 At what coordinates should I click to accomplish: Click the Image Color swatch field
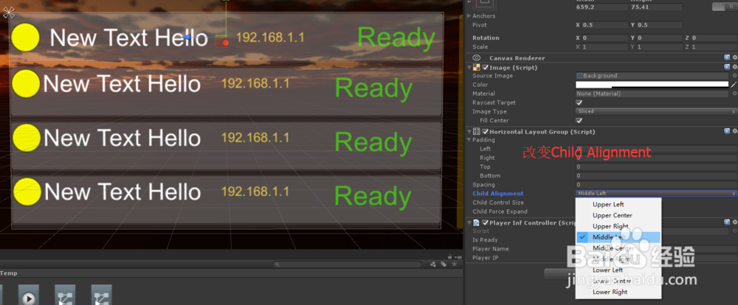point(652,85)
